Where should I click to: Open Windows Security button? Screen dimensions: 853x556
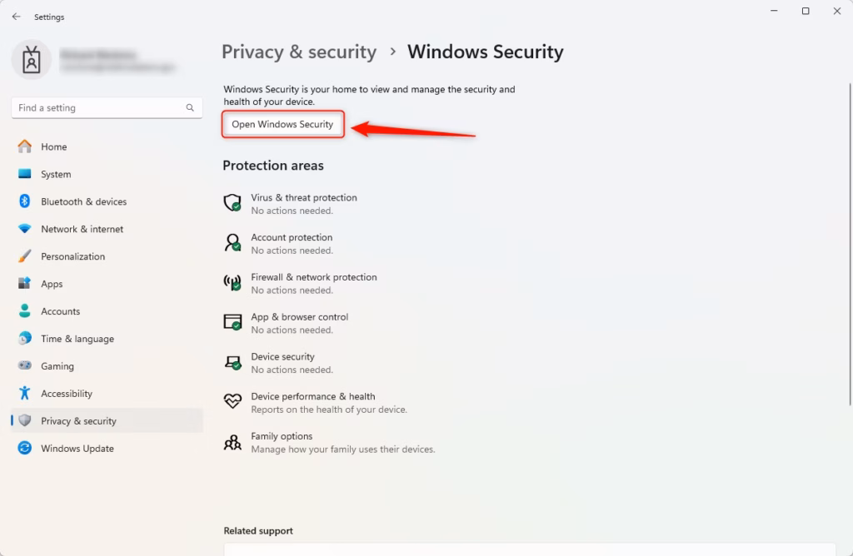(x=283, y=124)
